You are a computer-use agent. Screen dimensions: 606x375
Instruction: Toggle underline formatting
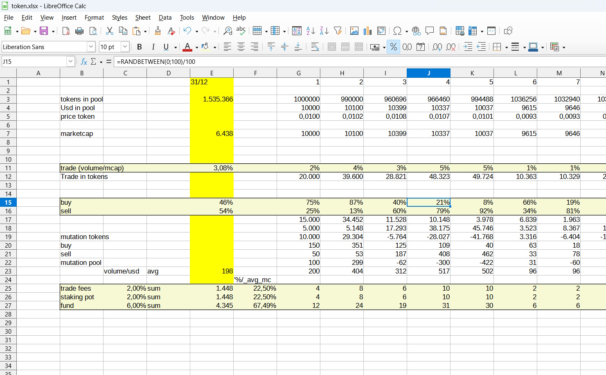166,47
